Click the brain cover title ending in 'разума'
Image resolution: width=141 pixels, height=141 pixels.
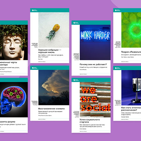click(8, 122)
